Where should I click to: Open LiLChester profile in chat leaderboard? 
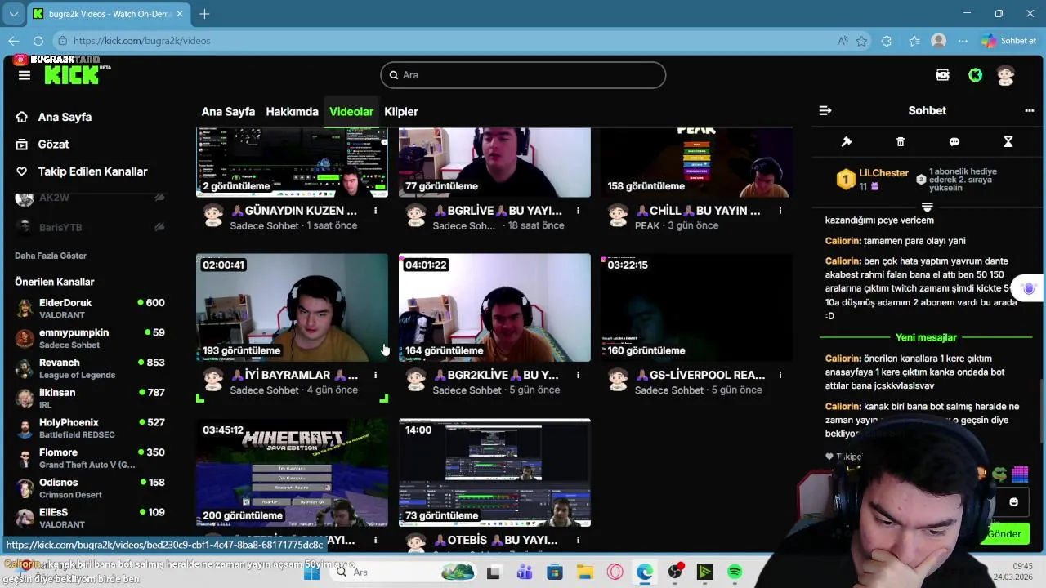(883, 173)
